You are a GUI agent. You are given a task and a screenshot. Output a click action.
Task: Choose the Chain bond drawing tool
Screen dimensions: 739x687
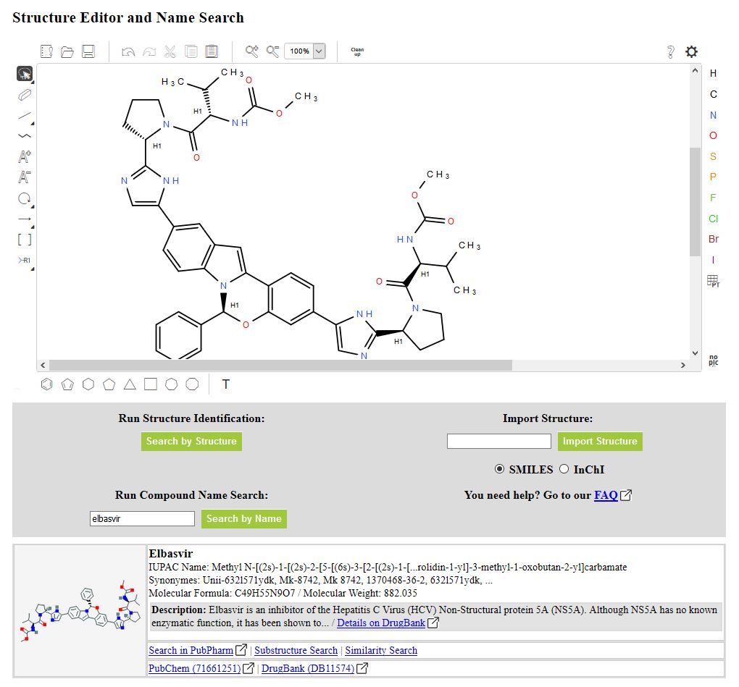tap(25, 135)
